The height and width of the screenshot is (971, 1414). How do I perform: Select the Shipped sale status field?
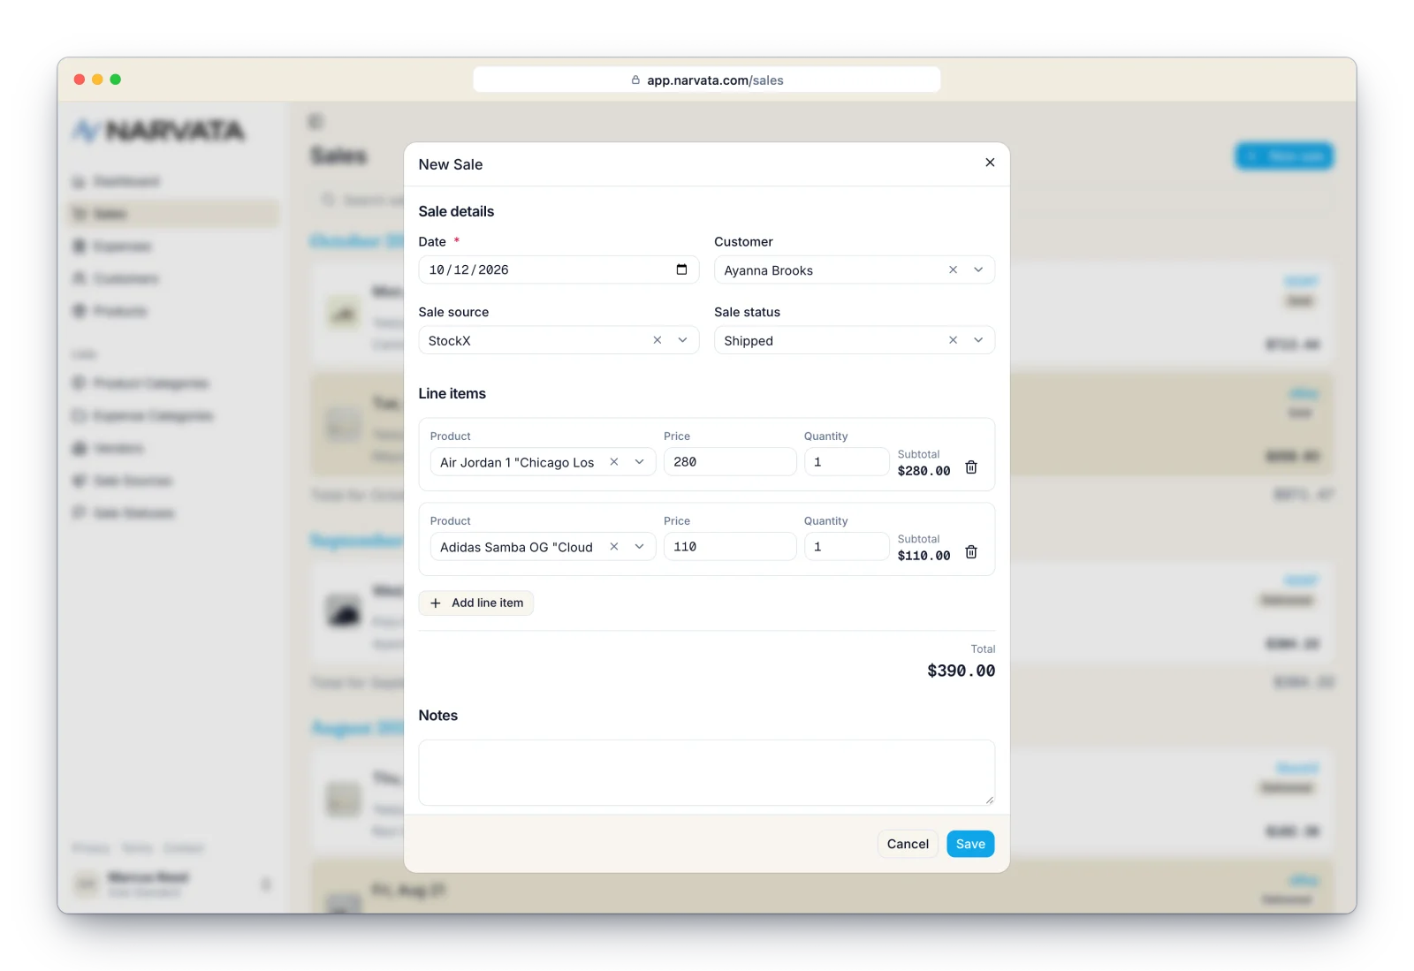(855, 340)
